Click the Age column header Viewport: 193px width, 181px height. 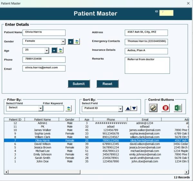86,120
